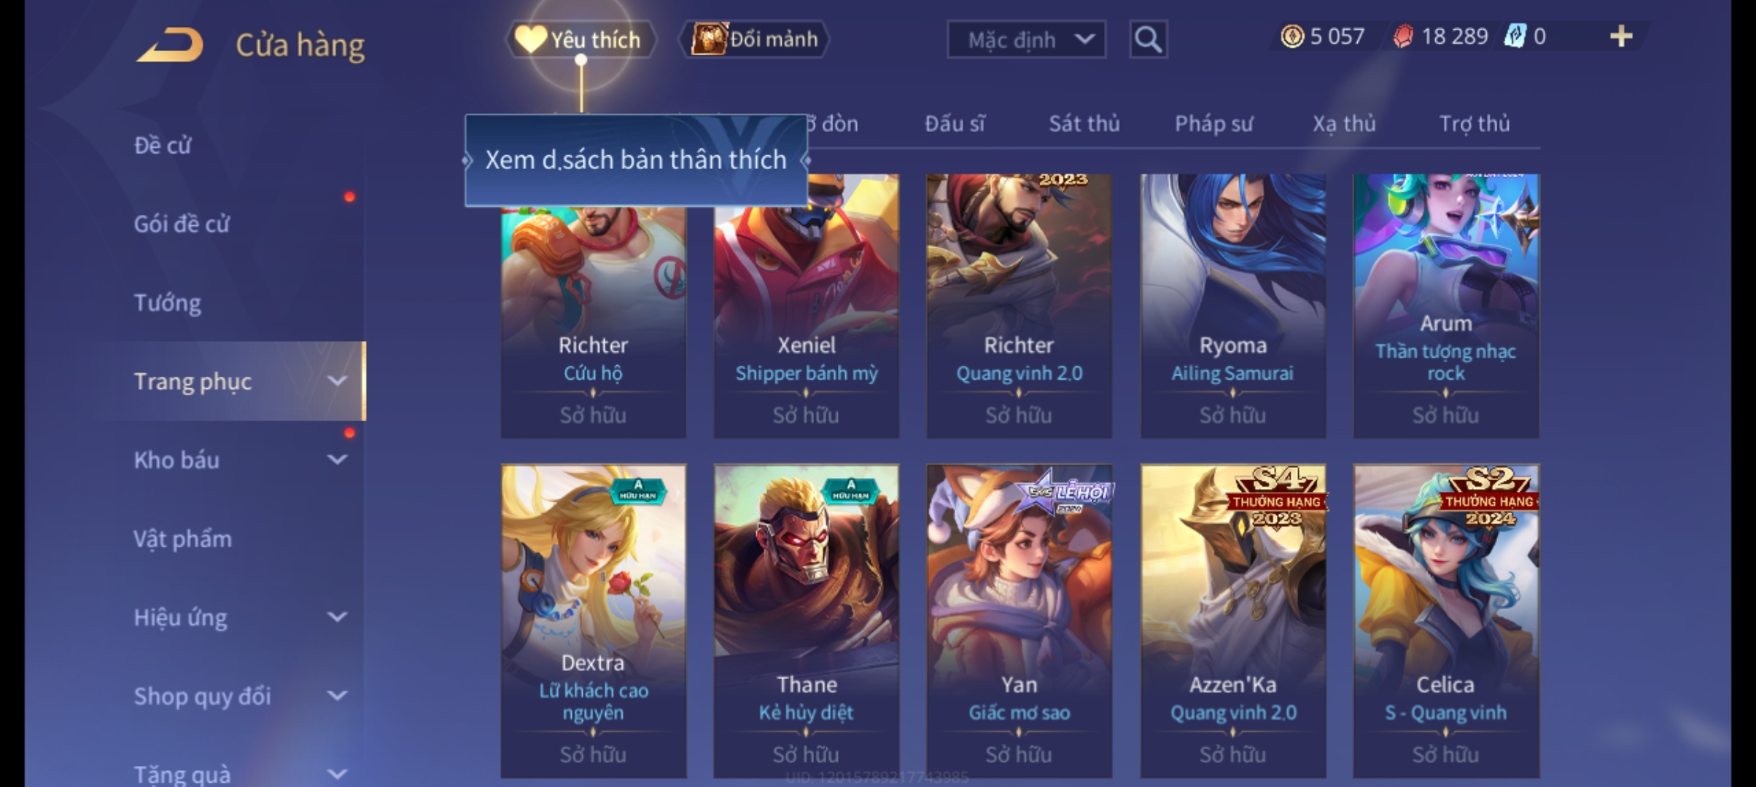
Task: Expand the Kho báu menu chevron
Action: click(337, 460)
